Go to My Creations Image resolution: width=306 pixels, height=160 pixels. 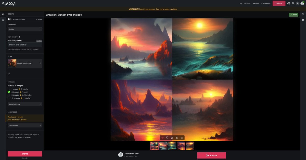tap(245, 3)
